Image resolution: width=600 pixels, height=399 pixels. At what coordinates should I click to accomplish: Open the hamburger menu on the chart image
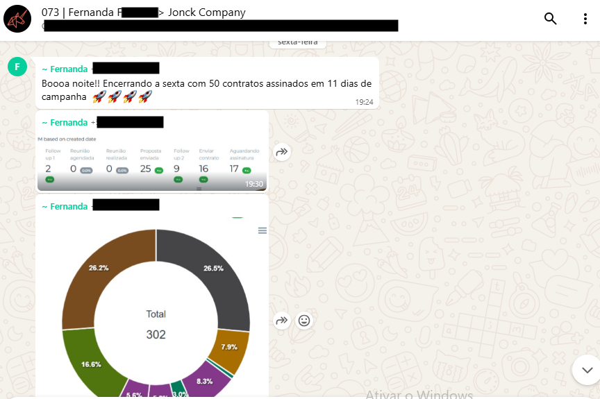tap(262, 230)
